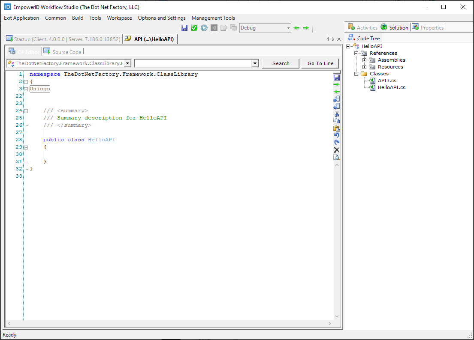Toggle the fold marker at the summary comment
The image size is (474, 340).
(26, 111)
